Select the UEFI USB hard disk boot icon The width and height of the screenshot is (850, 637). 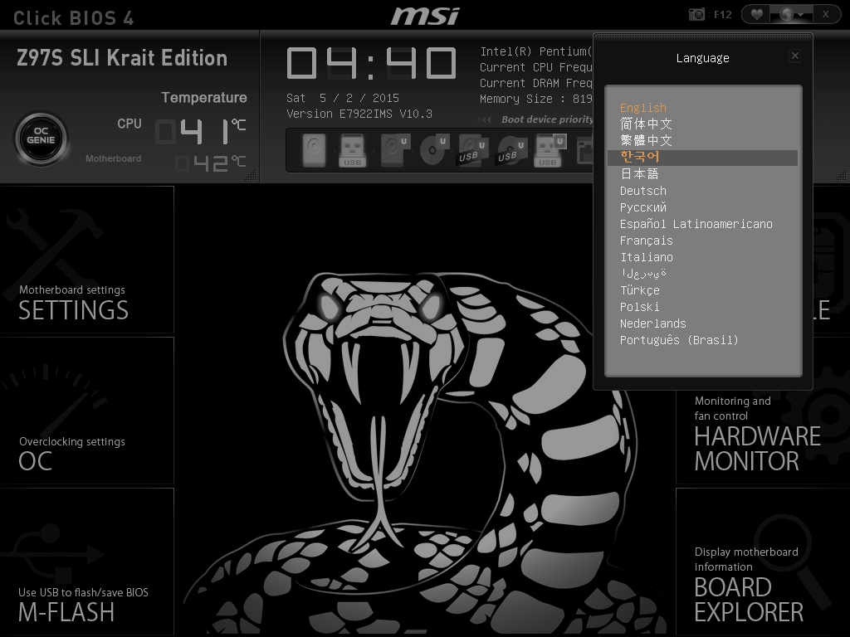coord(471,150)
